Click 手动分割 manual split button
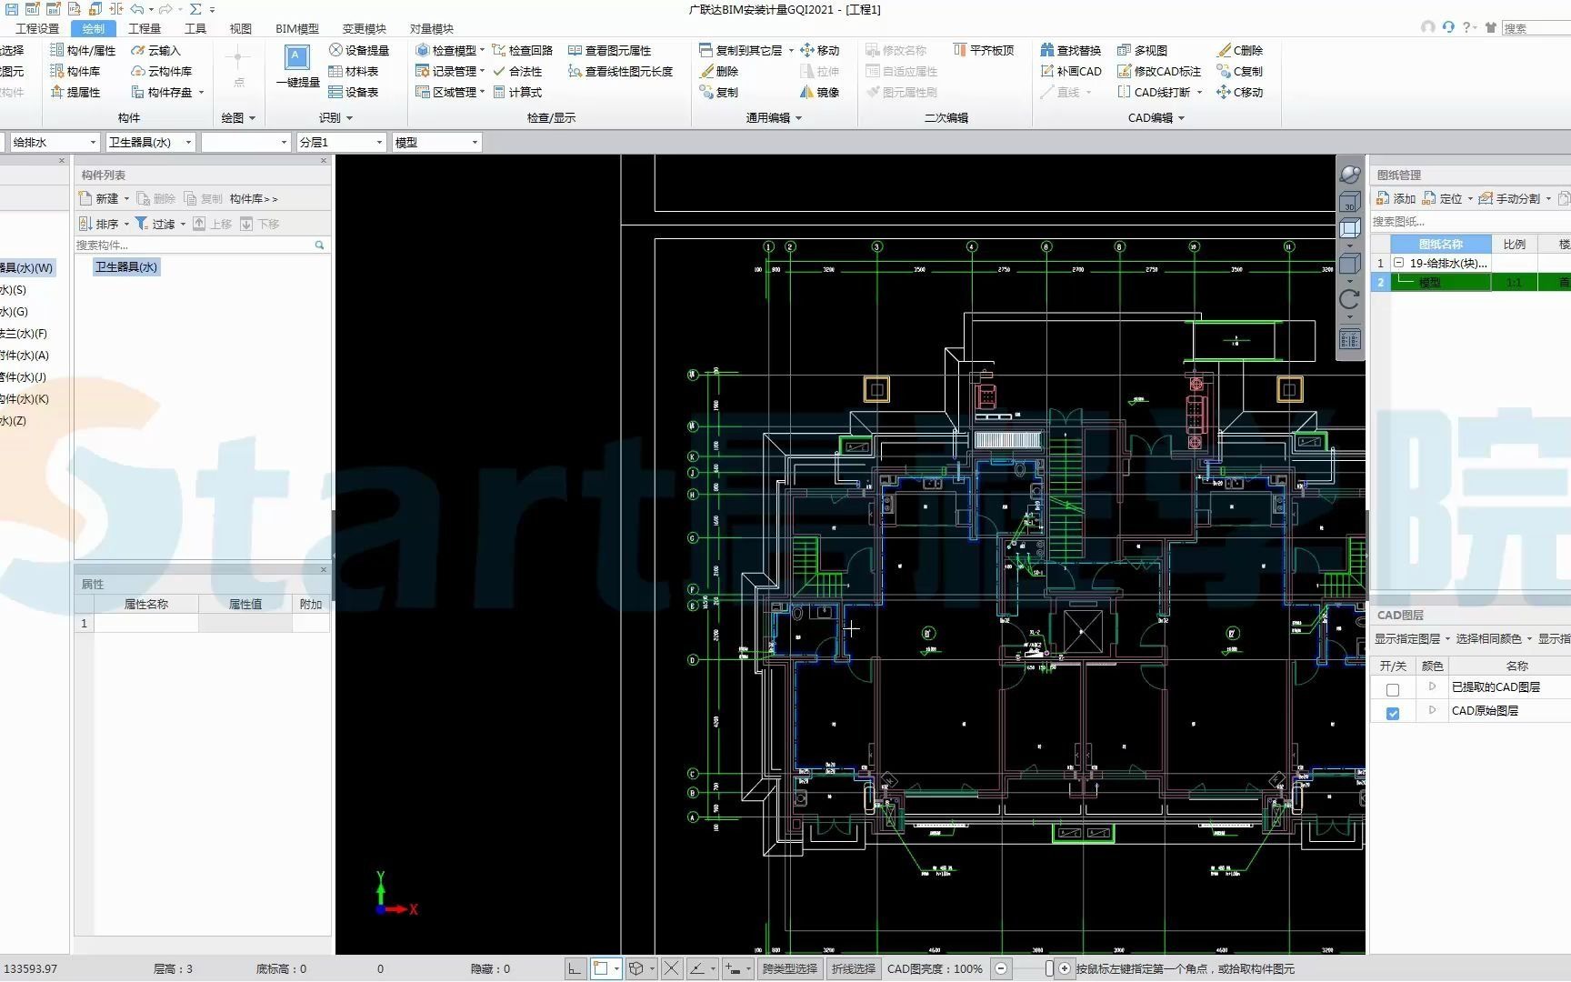This screenshot has height=982, width=1571. point(1510,198)
